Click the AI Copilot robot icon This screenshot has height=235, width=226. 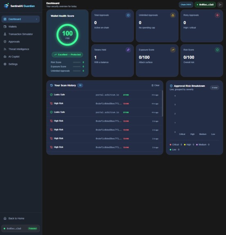5,57
